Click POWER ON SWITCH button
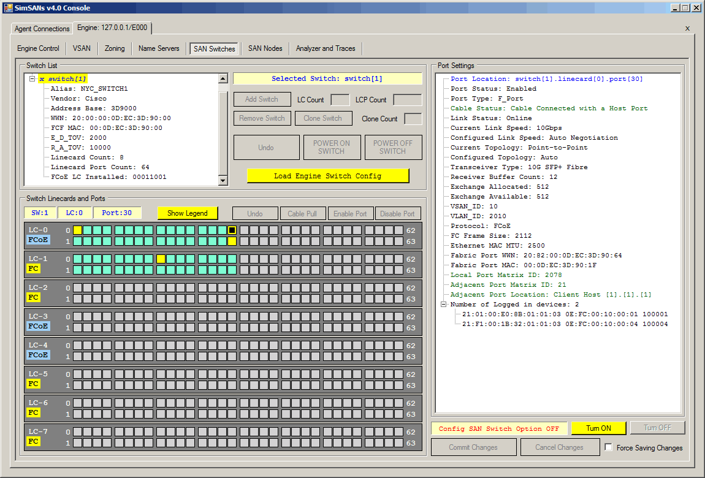Screen dimensions: 705x478 (x=331, y=148)
